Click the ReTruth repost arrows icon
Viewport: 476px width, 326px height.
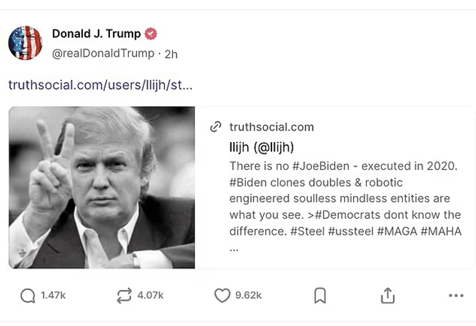pyautogui.click(x=124, y=295)
